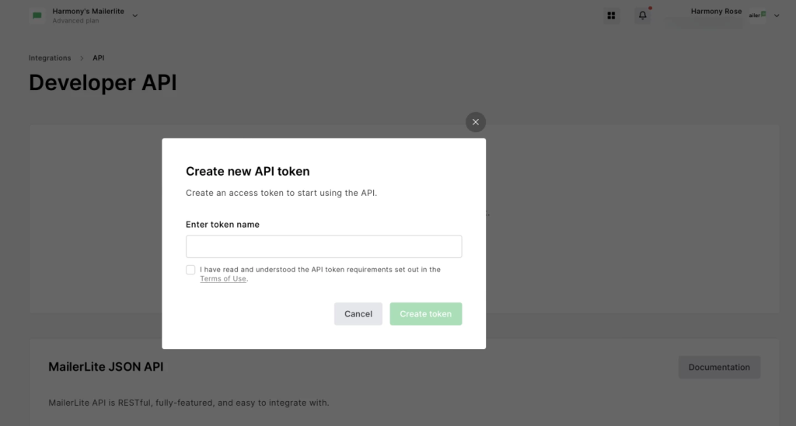Focus the Enter token name field
Image resolution: width=796 pixels, height=426 pixels.
click(323, 246)
